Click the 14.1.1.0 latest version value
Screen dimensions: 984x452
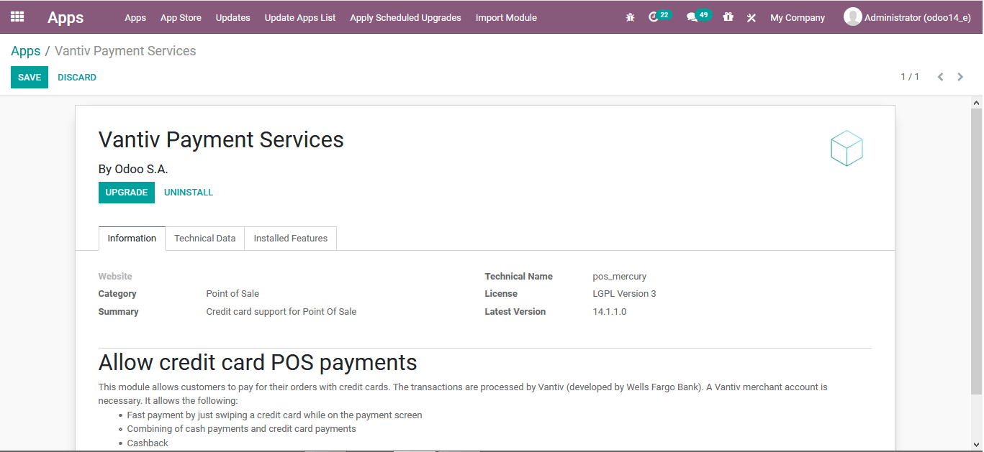pos(610,311)
